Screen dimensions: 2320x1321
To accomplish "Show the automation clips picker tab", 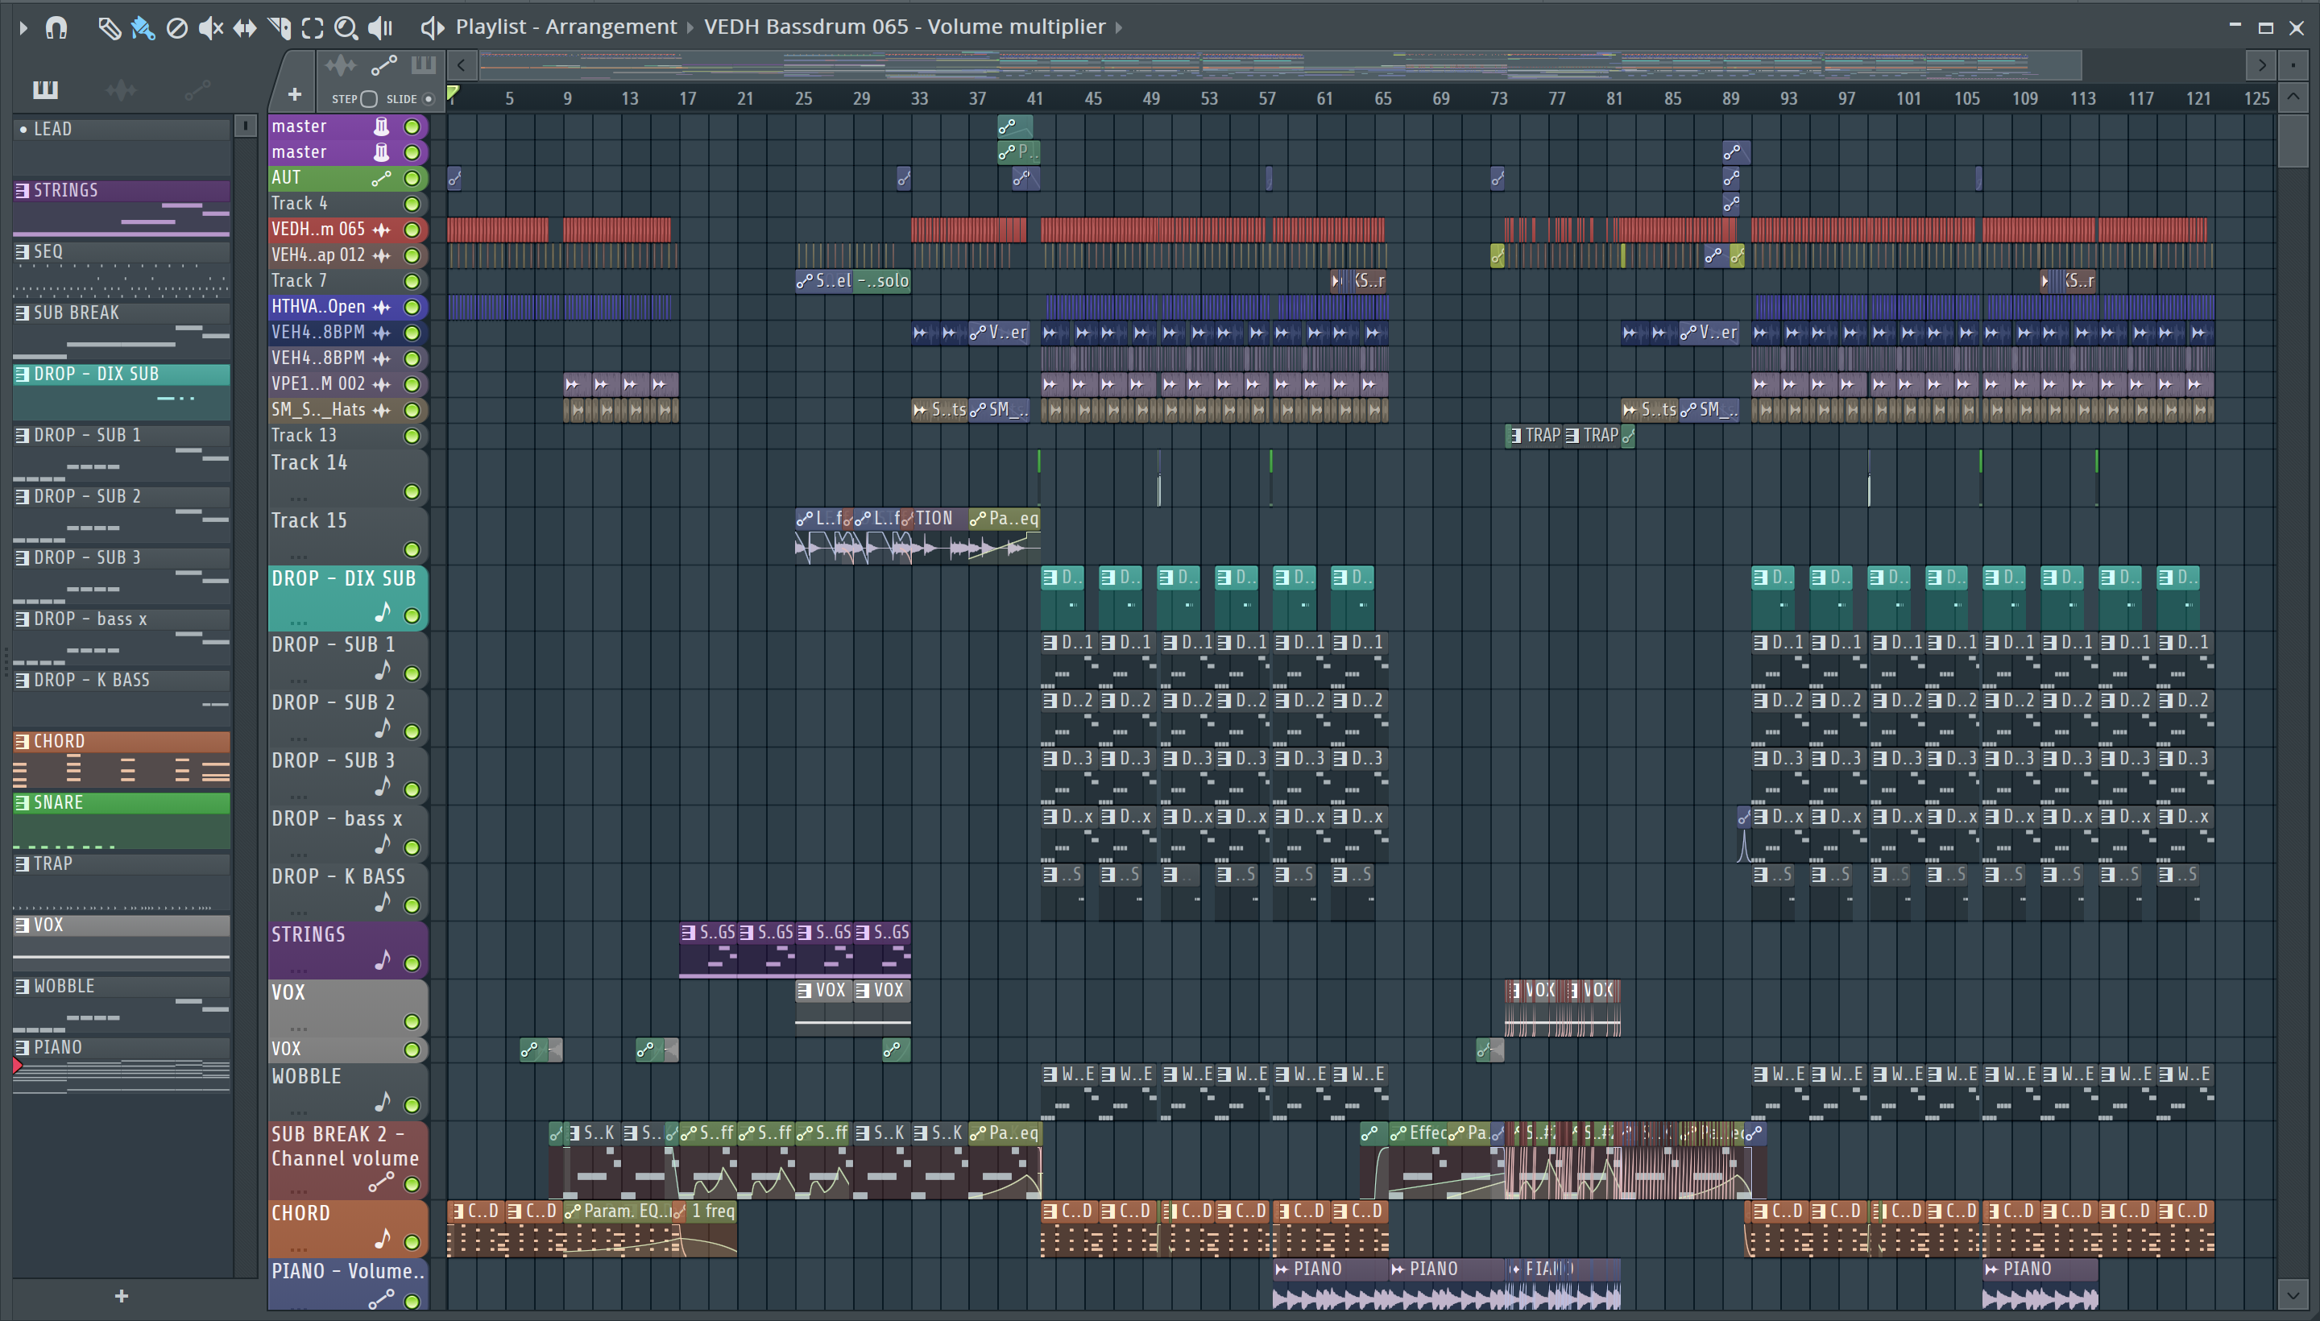I will coord(197,90).
